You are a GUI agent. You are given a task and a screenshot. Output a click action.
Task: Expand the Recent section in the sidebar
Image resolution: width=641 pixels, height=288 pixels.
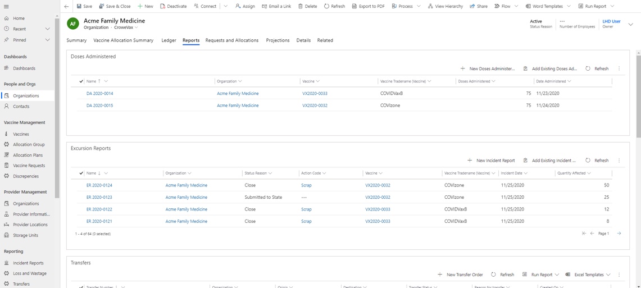click(x=47, y=29)
